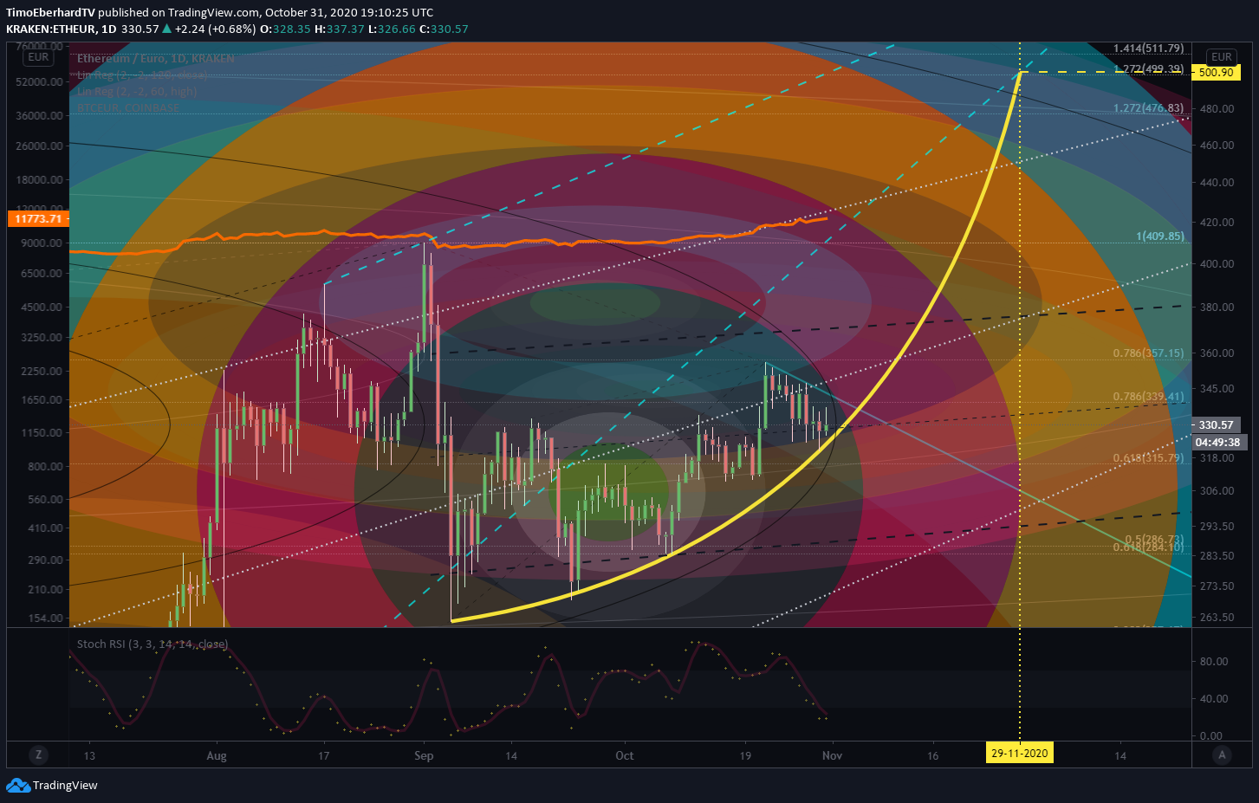Image resolution: width=1259 pixels, height=803 pixels.
Task: Click the 480.00 tick on right price scale
Action: click(1217, 109)
